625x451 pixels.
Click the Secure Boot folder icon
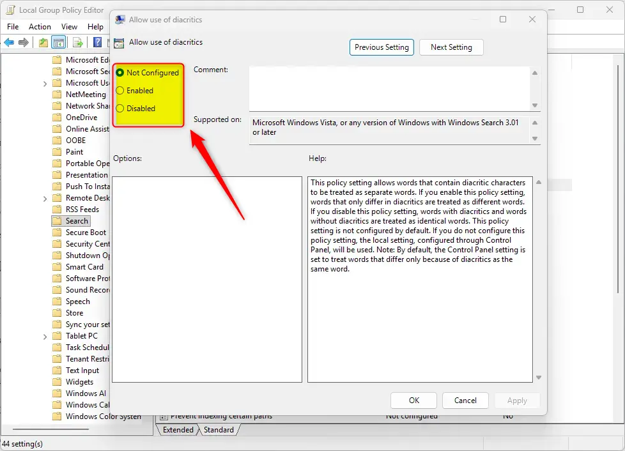click(x=58, y=233)
